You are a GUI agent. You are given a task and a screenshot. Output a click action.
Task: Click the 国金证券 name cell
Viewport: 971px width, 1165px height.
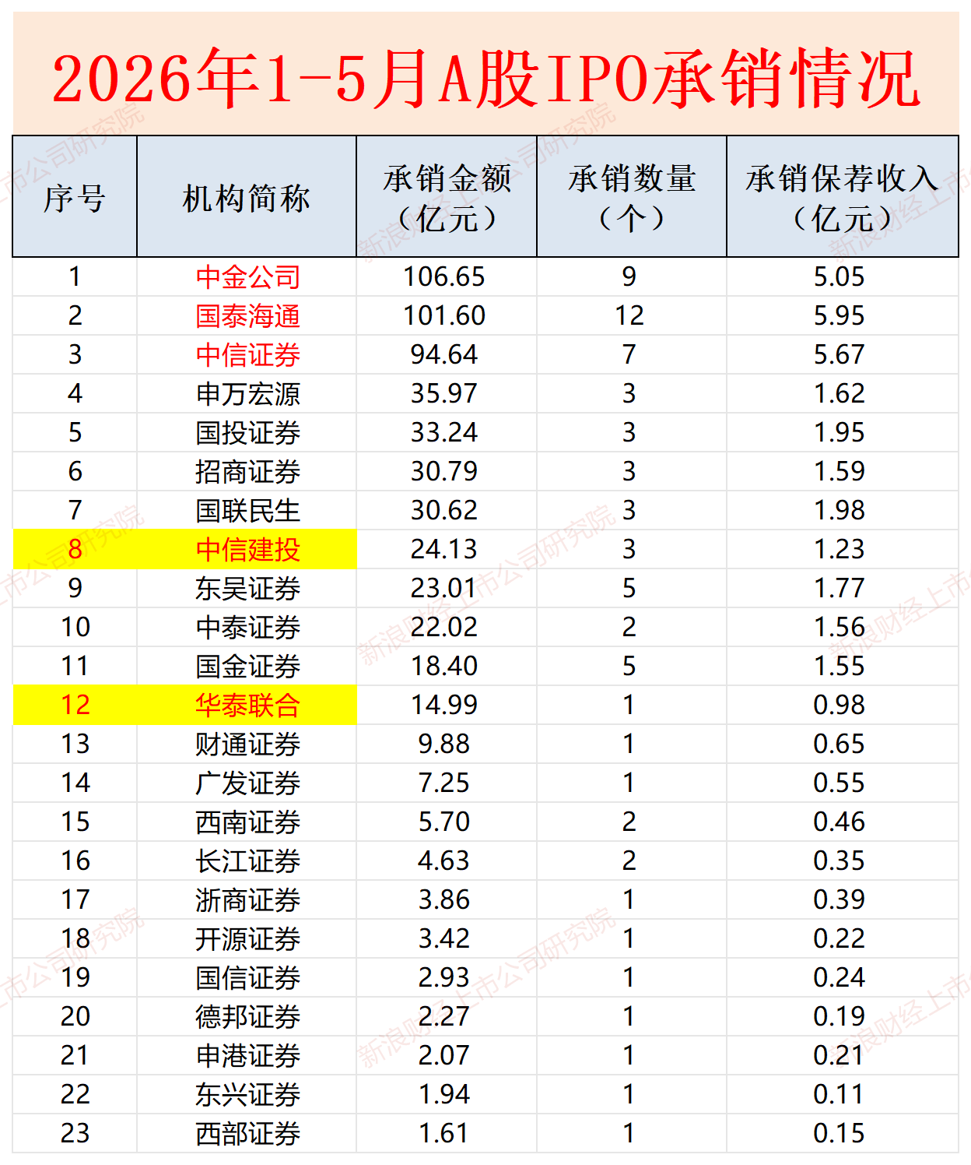pos(247,667)
